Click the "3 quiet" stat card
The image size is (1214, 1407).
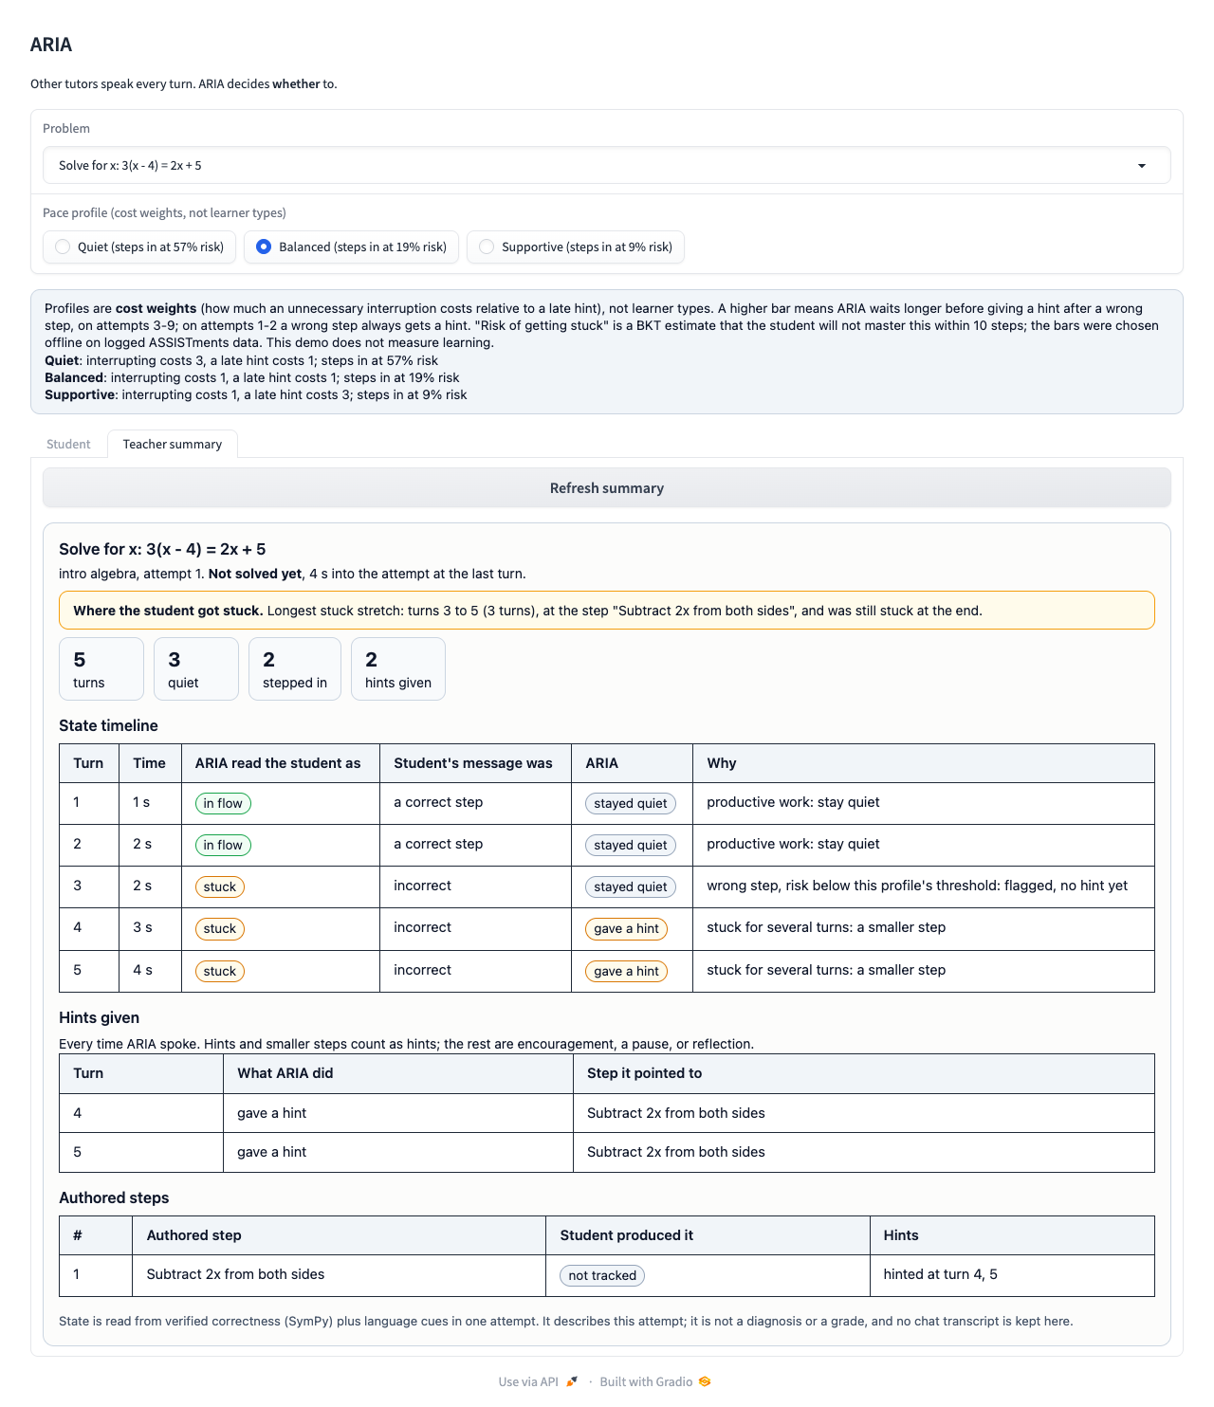[x=196, y=669]
